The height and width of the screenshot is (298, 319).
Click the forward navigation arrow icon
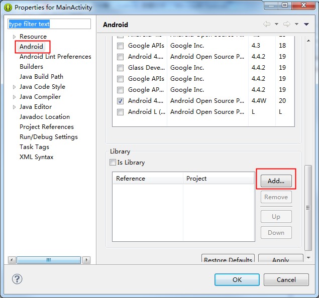pyautogui.click(x=287, y=24)
